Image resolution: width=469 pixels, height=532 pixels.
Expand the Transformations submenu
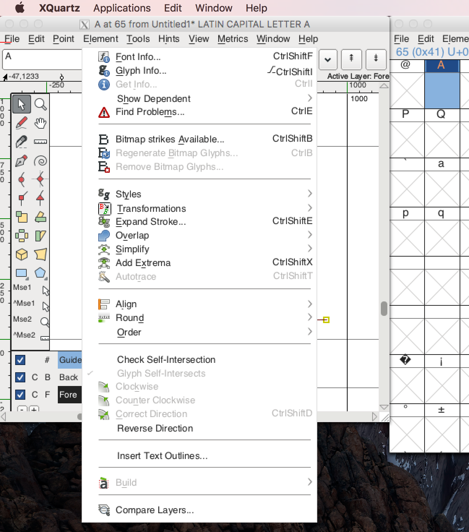151,209
